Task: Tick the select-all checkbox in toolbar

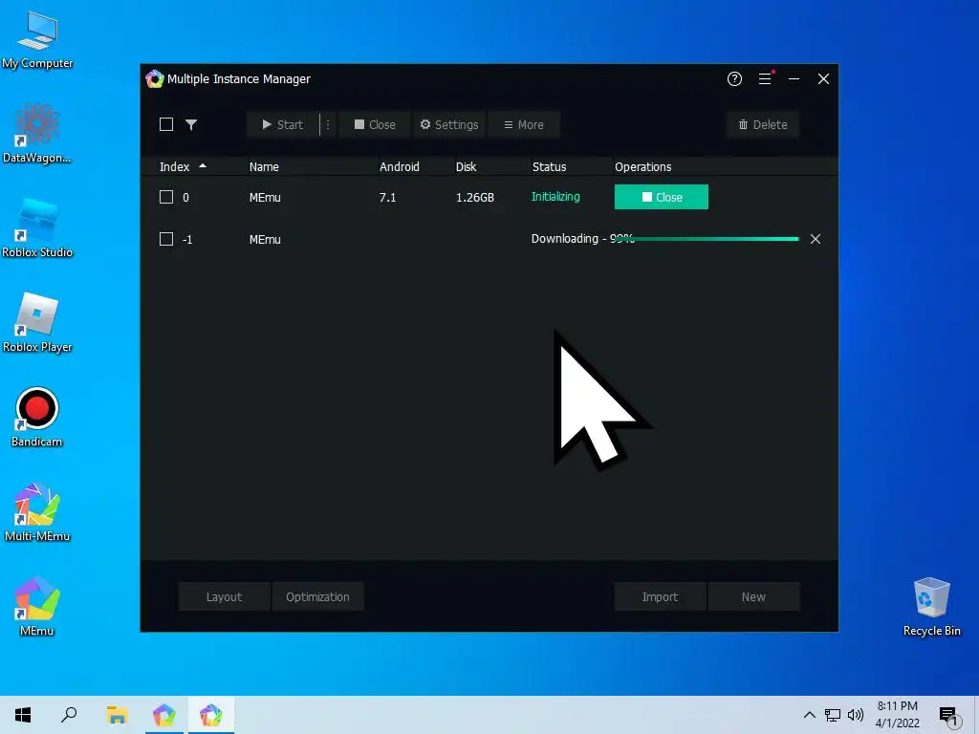Action: click(166, 124)
